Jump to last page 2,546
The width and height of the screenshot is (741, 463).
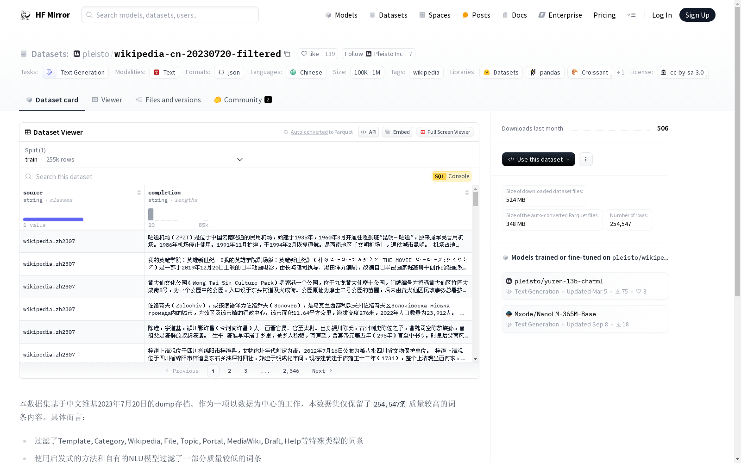[x=291, y=371]
